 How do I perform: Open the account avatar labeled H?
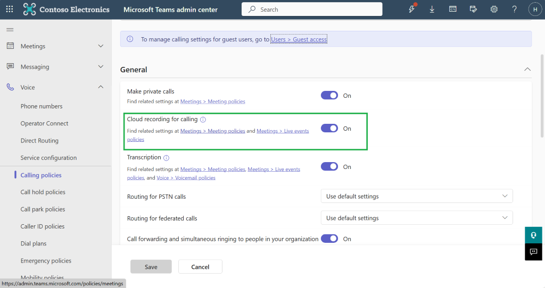pos(535,10)
